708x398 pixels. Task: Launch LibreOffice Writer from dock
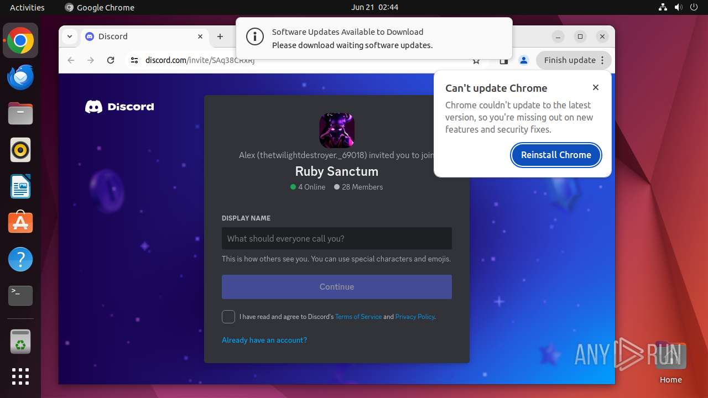coord(20,186)
